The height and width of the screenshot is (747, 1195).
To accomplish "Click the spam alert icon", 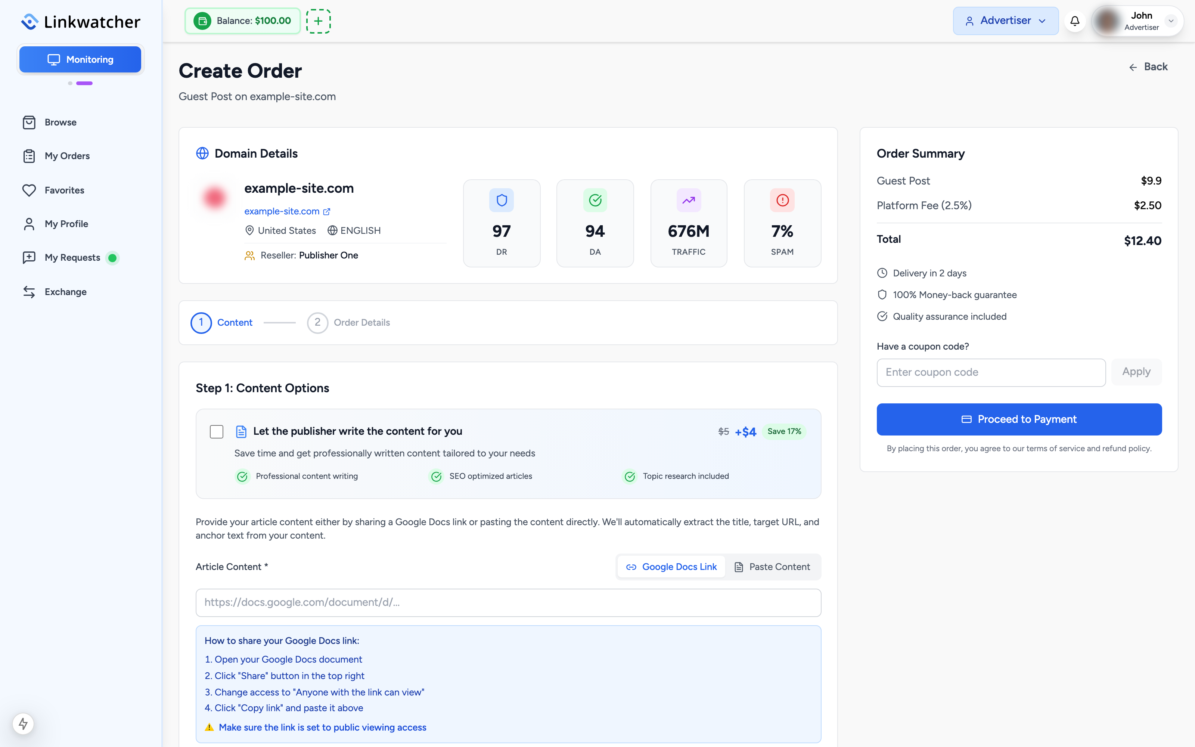I will click(782, 200).
